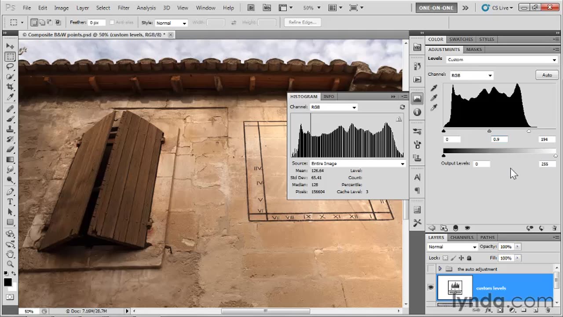The width and height of the screenshot is (563, 317).
Task: Select the Gradient tool
Action: click(x=10, y=160)
